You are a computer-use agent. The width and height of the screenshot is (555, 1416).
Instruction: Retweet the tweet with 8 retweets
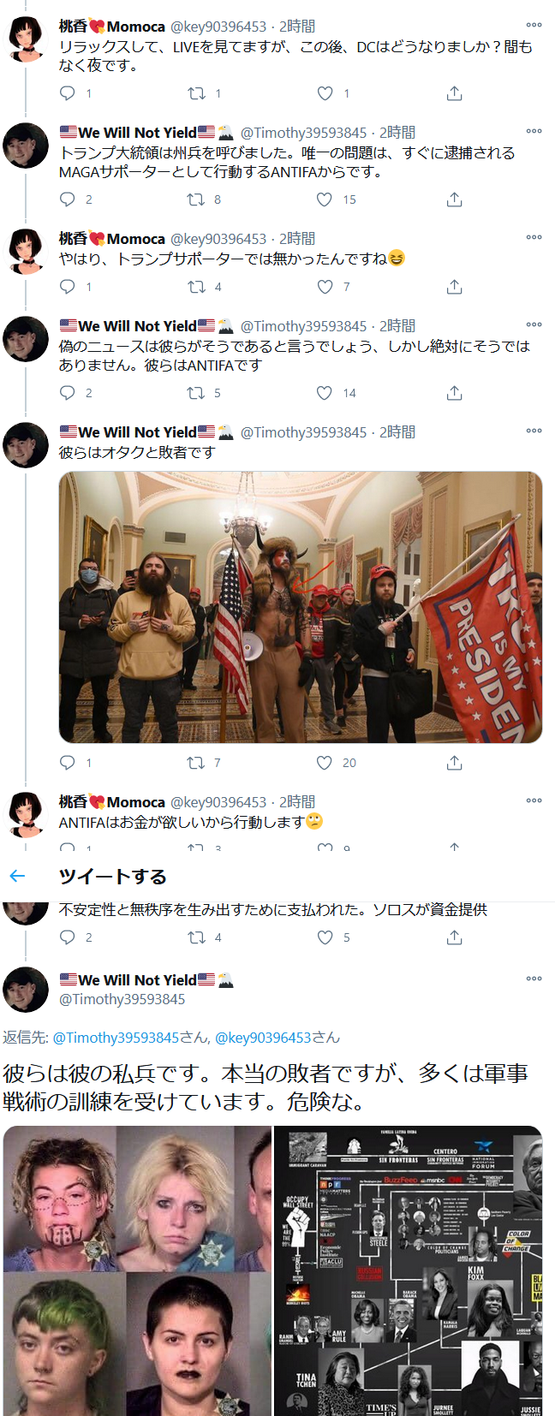[x=196, y=199]
